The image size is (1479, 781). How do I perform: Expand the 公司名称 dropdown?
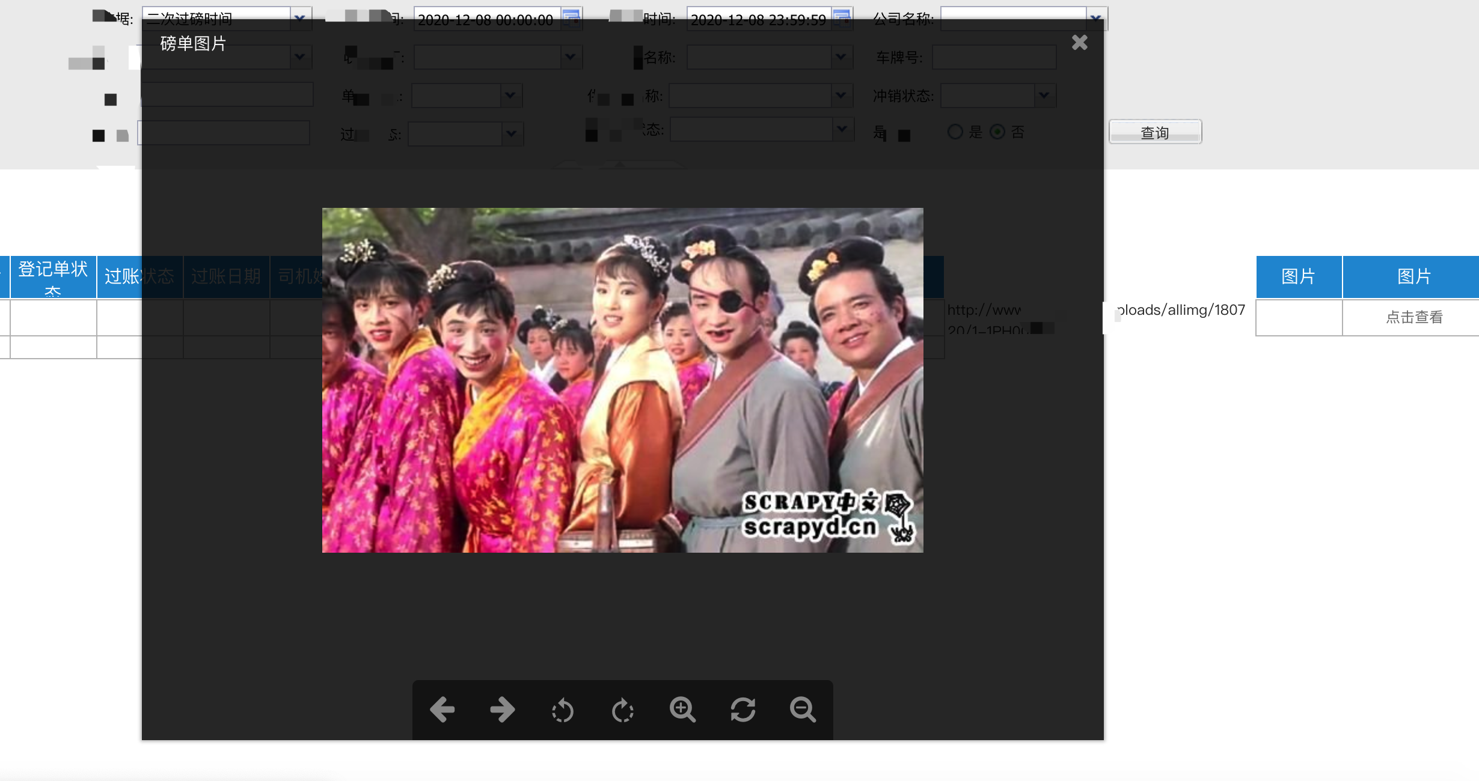[x=1096, y=18]
